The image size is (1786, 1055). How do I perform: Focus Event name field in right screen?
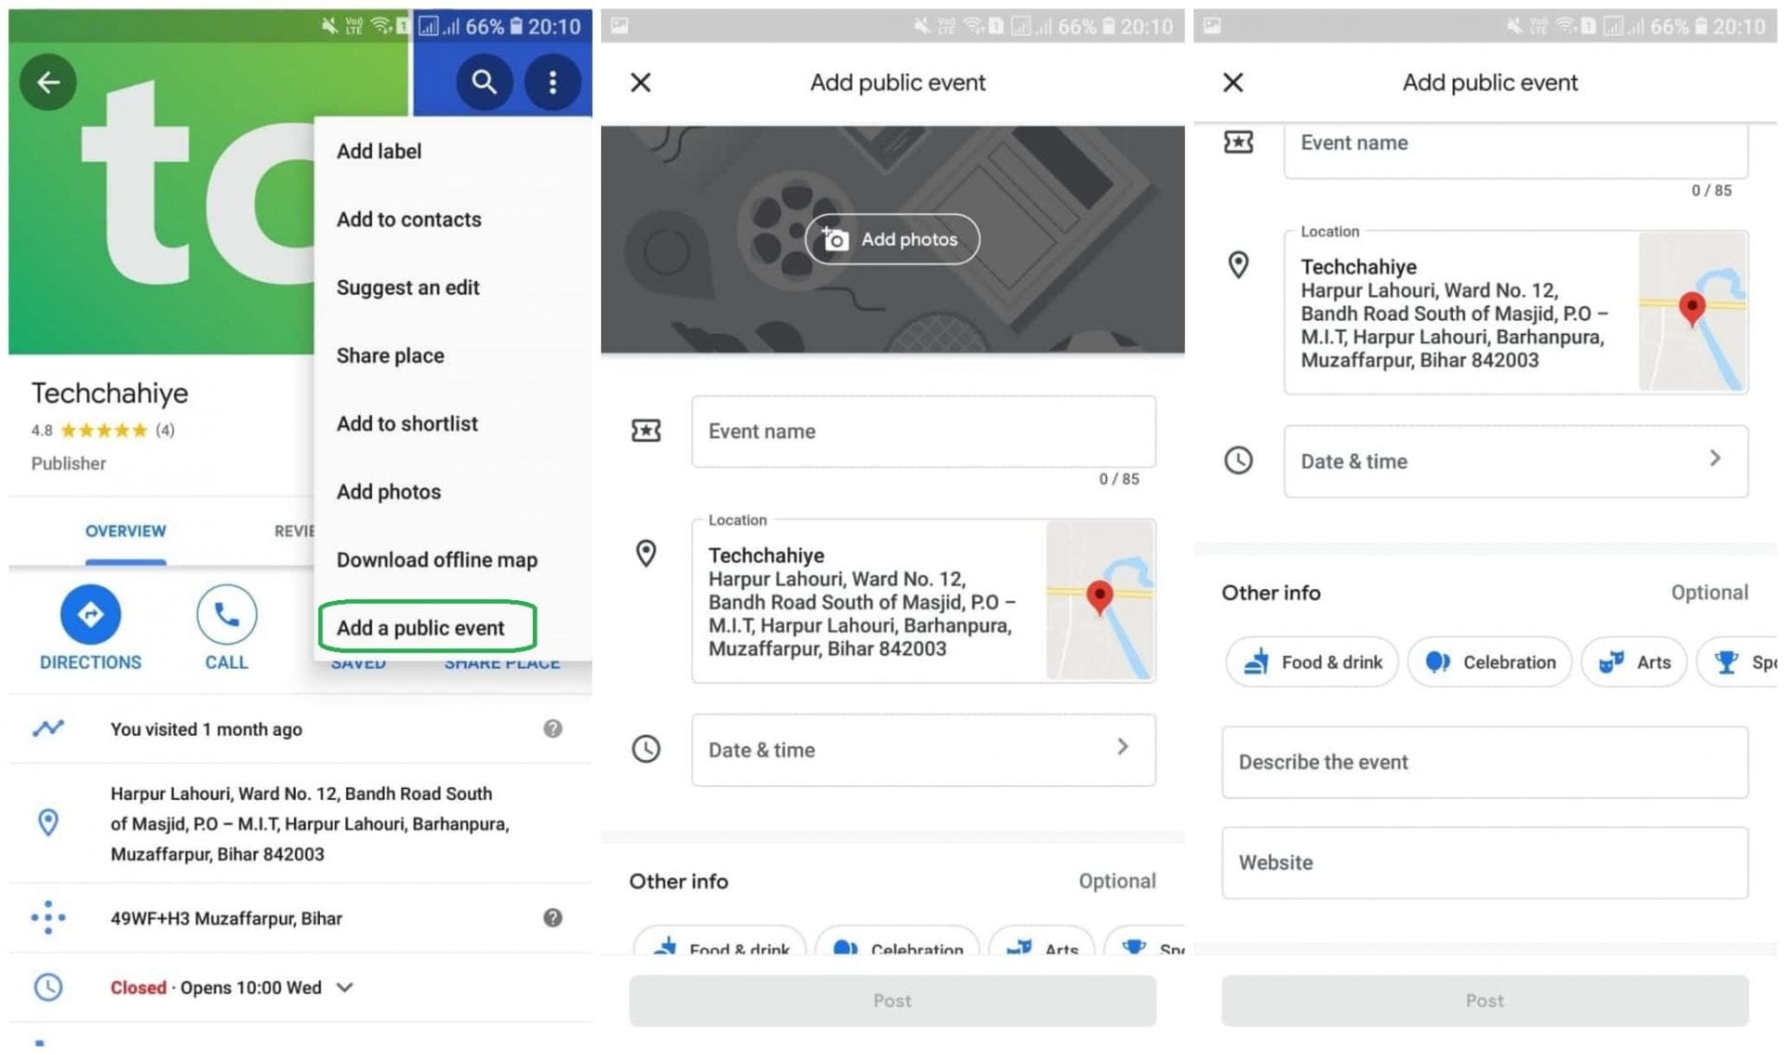[x=1516, y=151]
